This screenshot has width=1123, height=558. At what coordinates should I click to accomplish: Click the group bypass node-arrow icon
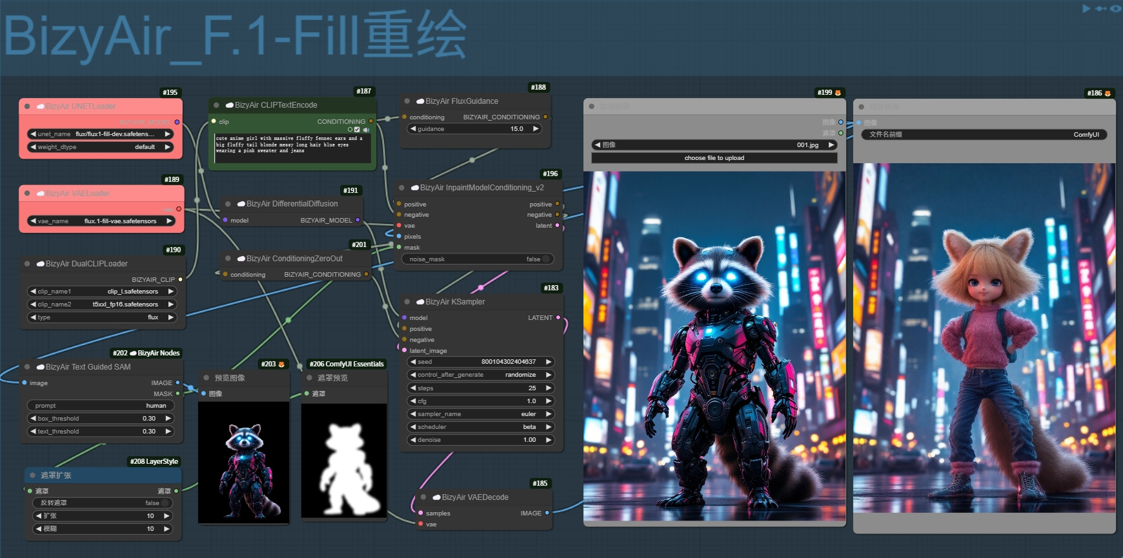(1100, 8)
